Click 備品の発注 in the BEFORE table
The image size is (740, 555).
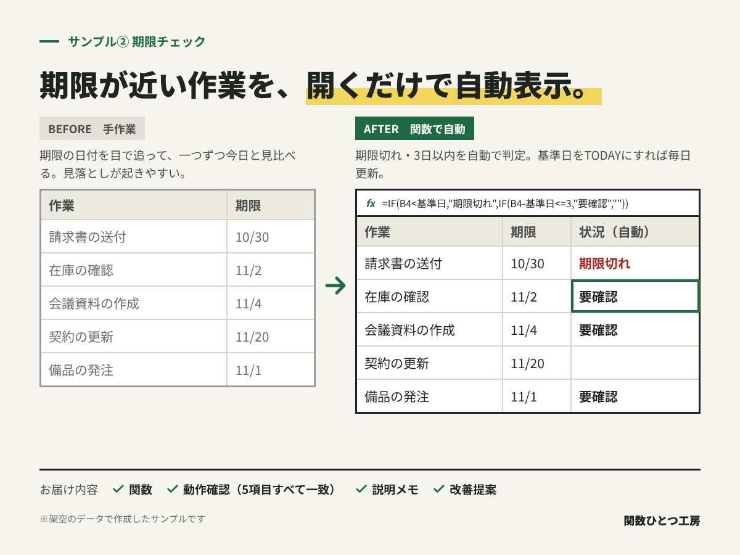pyautogui.click(x=81, y=370)
